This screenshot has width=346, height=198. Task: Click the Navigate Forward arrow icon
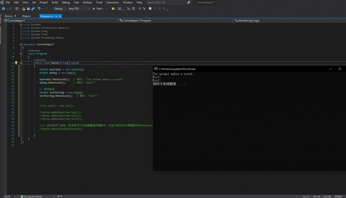pos(10,8)
